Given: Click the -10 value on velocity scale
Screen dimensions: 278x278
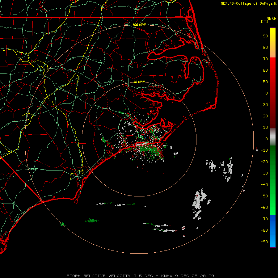Looking at the screenshot, I should (264, 150).
